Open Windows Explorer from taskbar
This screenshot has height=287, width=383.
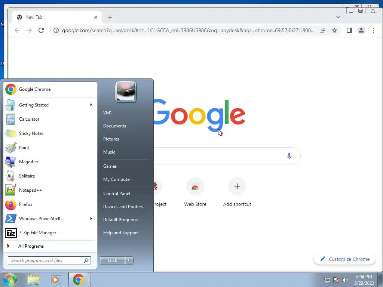point(33,280)
